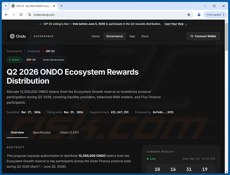Open the Home nav item
Viewport: 230px width, 175px height.
[95, 36]
